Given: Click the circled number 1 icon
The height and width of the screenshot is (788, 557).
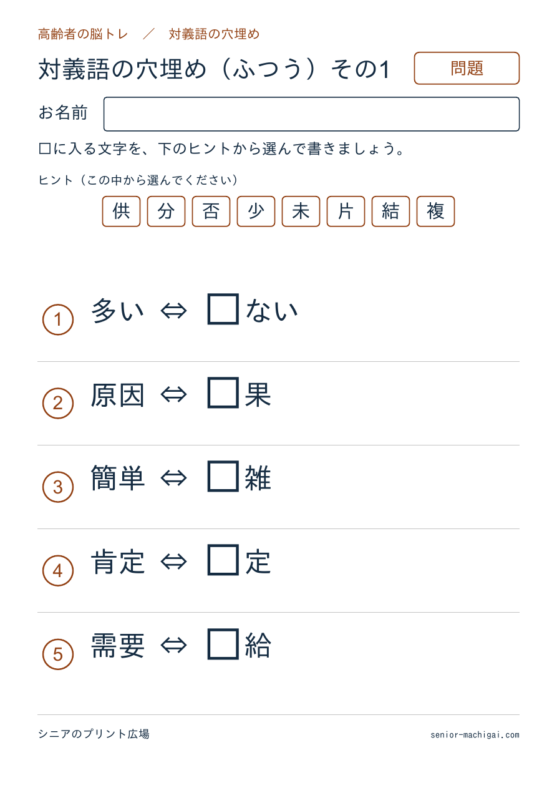Looking at the screenshot, I should [x=58, y=319].
